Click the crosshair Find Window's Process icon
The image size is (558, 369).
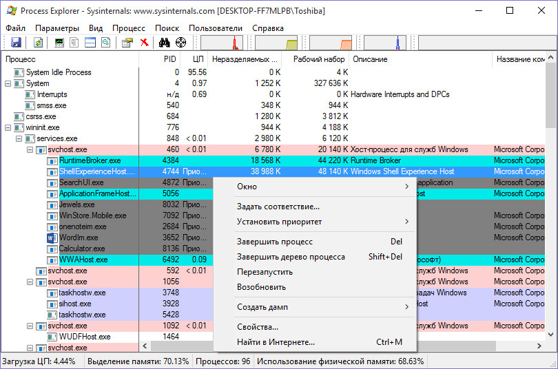(x=180, y=43)
